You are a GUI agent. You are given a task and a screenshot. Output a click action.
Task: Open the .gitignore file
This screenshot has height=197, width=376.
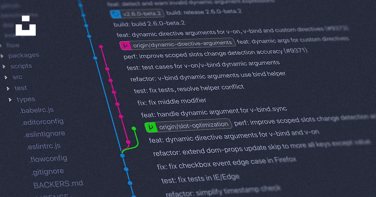click(48, 172)
